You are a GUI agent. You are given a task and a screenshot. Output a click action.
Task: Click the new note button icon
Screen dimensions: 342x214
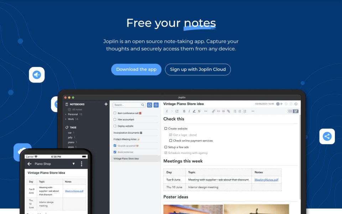[156, 105]
